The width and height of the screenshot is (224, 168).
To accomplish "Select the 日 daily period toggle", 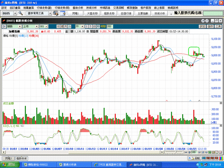I will click(x=58, y=27).
